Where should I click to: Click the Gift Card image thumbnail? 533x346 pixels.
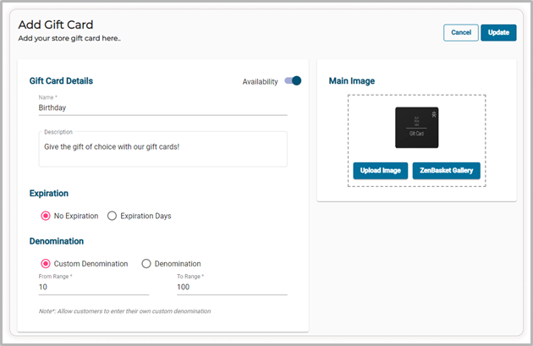click(x=415, y=128)
